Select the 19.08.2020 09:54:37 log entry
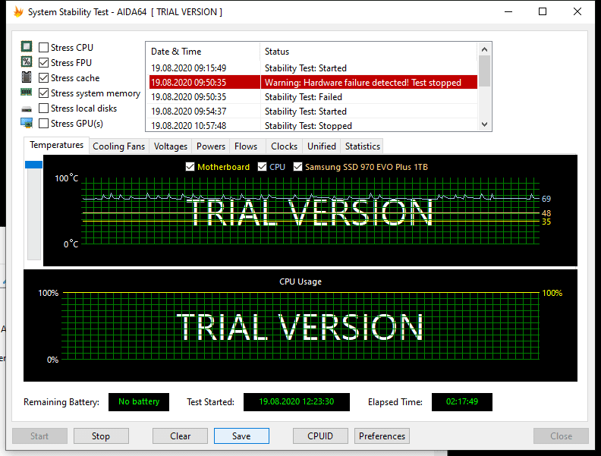Image resolution: width=601 pixels, height=456 pixels. tap(313, 111)
